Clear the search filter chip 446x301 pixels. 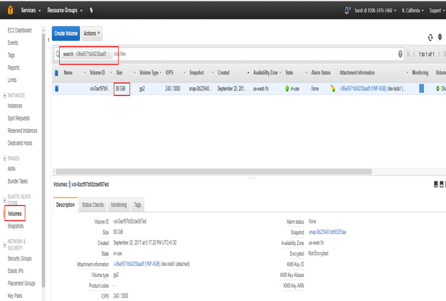pos(109,54)
